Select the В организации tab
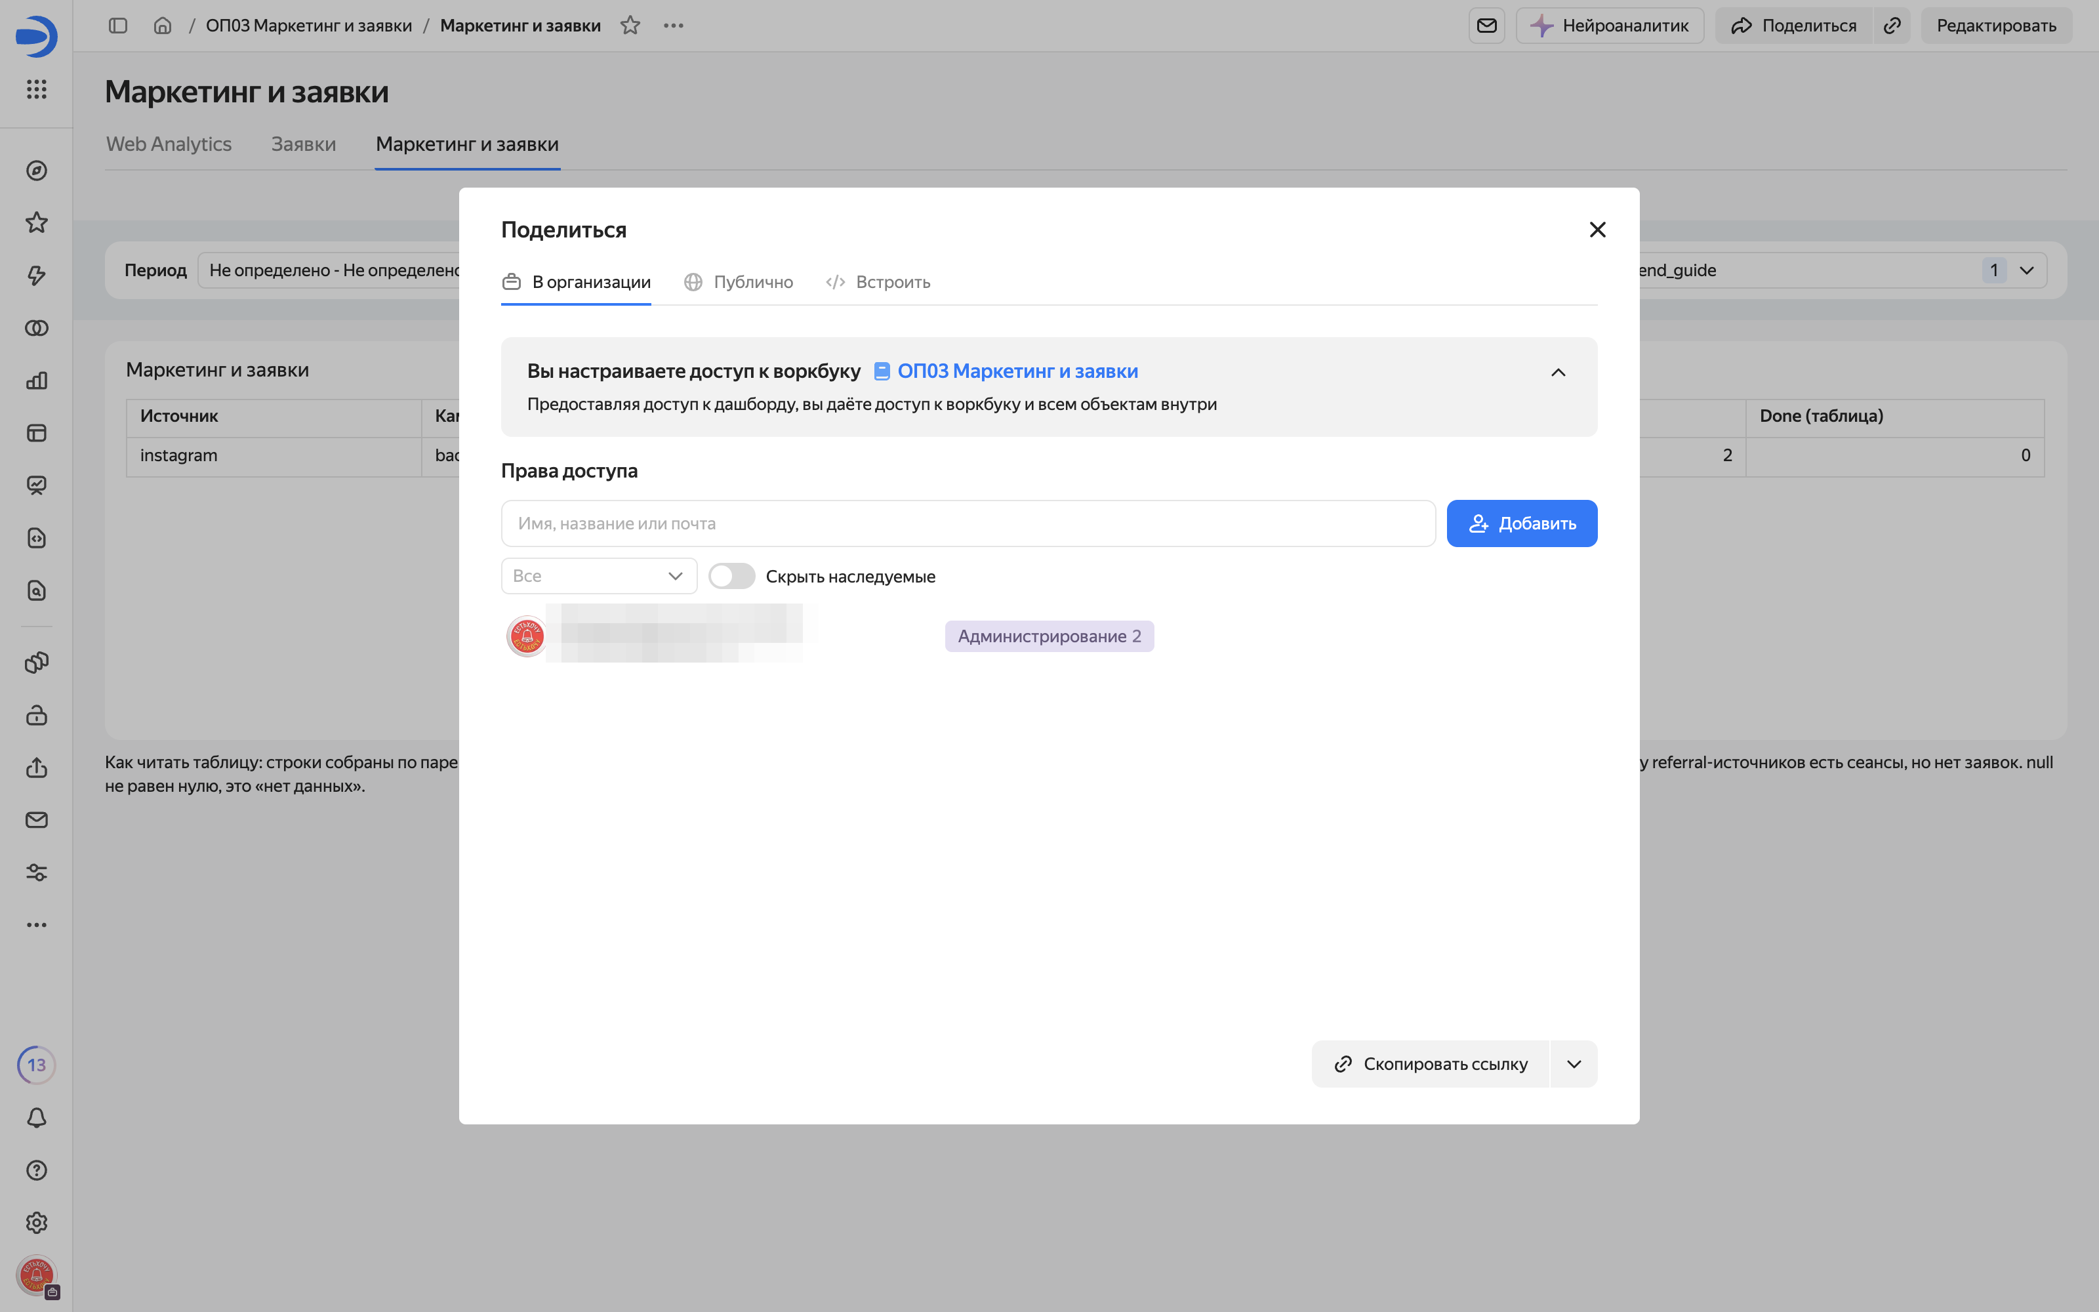The image size is (2099, 1312). coord(576,282)
